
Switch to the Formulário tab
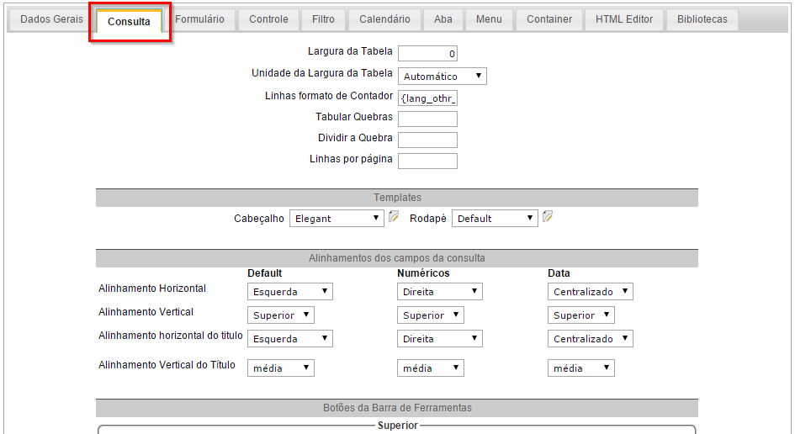(x=199, y=19)
